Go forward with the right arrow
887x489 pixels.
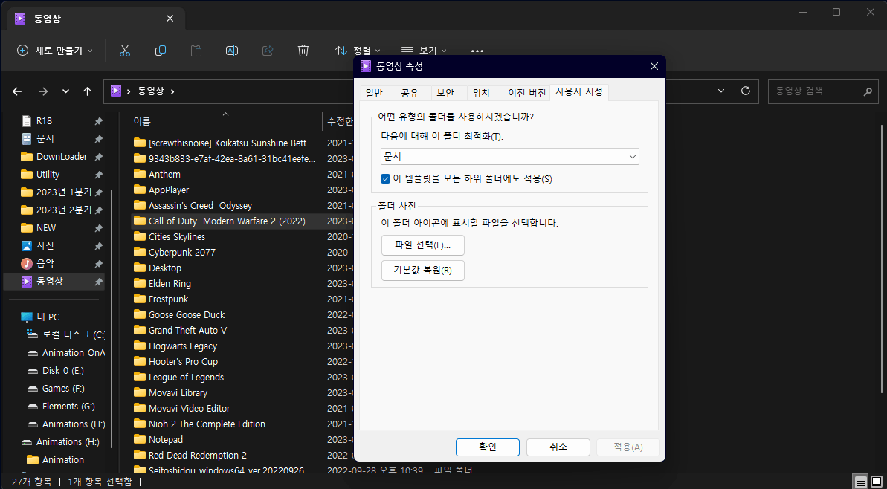pos(43,91)
